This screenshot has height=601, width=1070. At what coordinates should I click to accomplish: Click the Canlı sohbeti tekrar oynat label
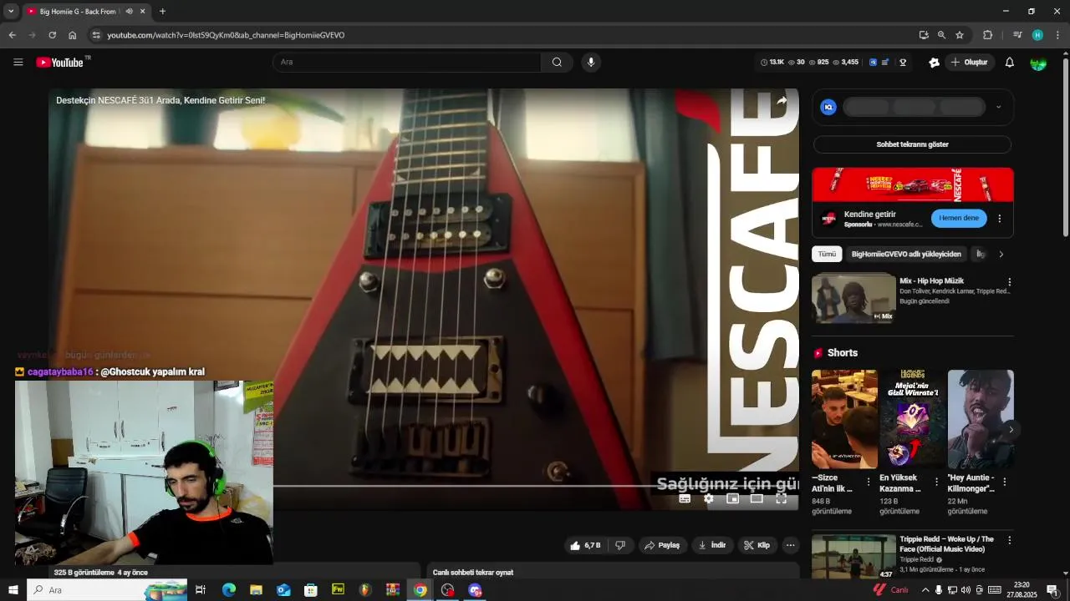pyautogui.click(x=473, y=573)
